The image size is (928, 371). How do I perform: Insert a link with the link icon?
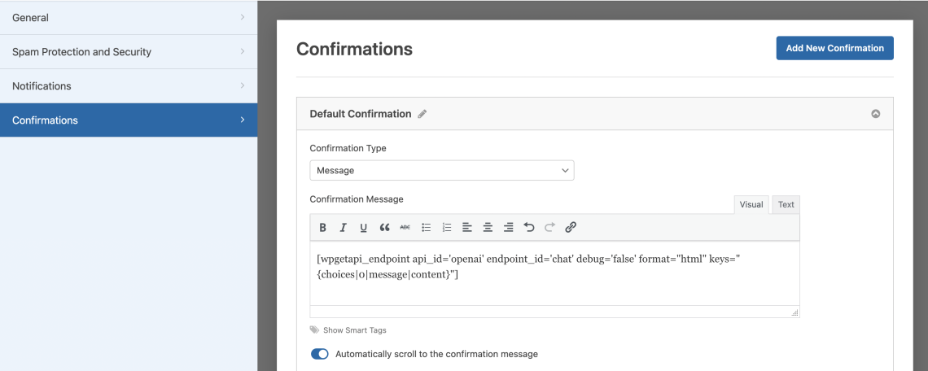571,228
